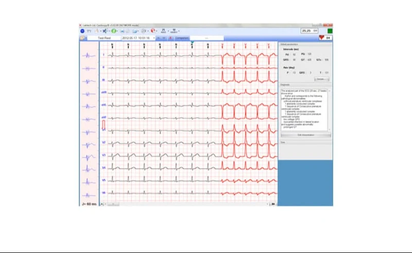Click the blue round ECG icon in toolbar

(x=82, y=31)
